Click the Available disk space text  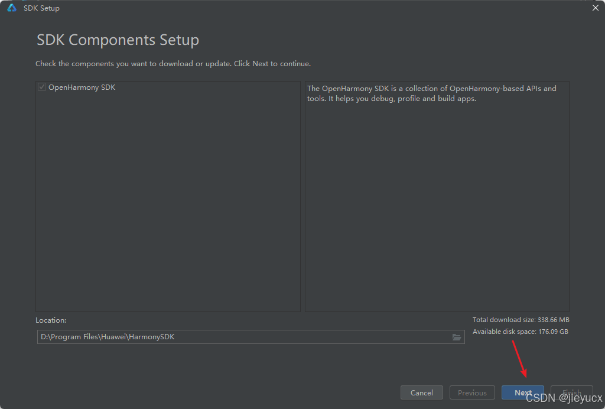click(x=520, y=332)
